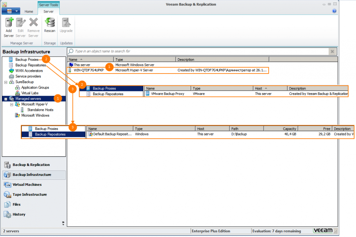Image resolution: width=356 pixels, height=237 pixels.
Task: Select the Server Tools contextual tab
Action: 48,5
